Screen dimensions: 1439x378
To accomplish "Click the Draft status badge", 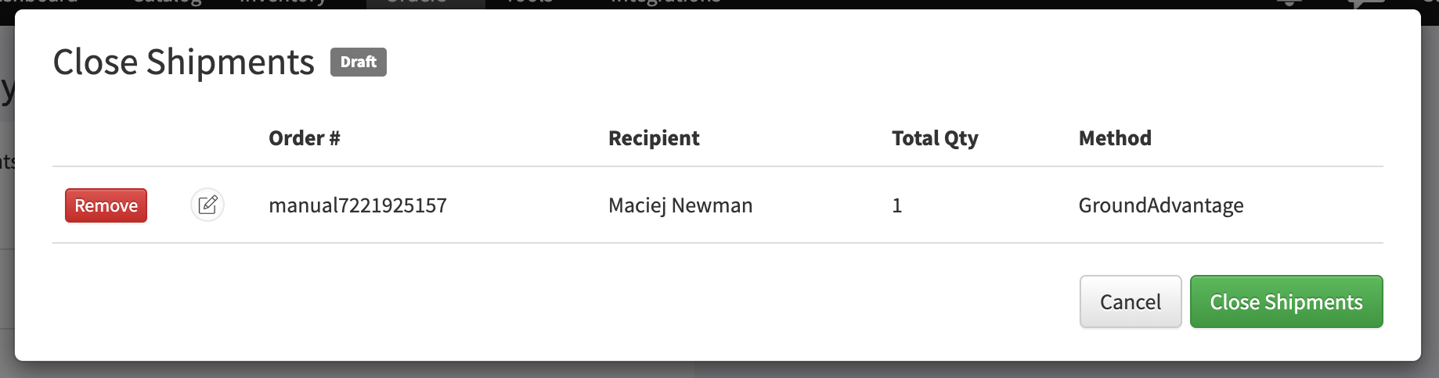I will (x=358, y=62).
